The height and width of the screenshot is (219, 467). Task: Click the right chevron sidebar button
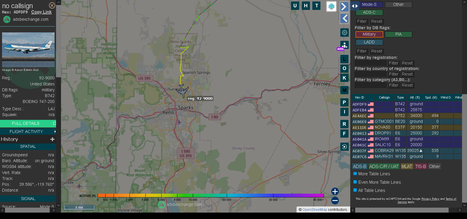tap(344, 6)
